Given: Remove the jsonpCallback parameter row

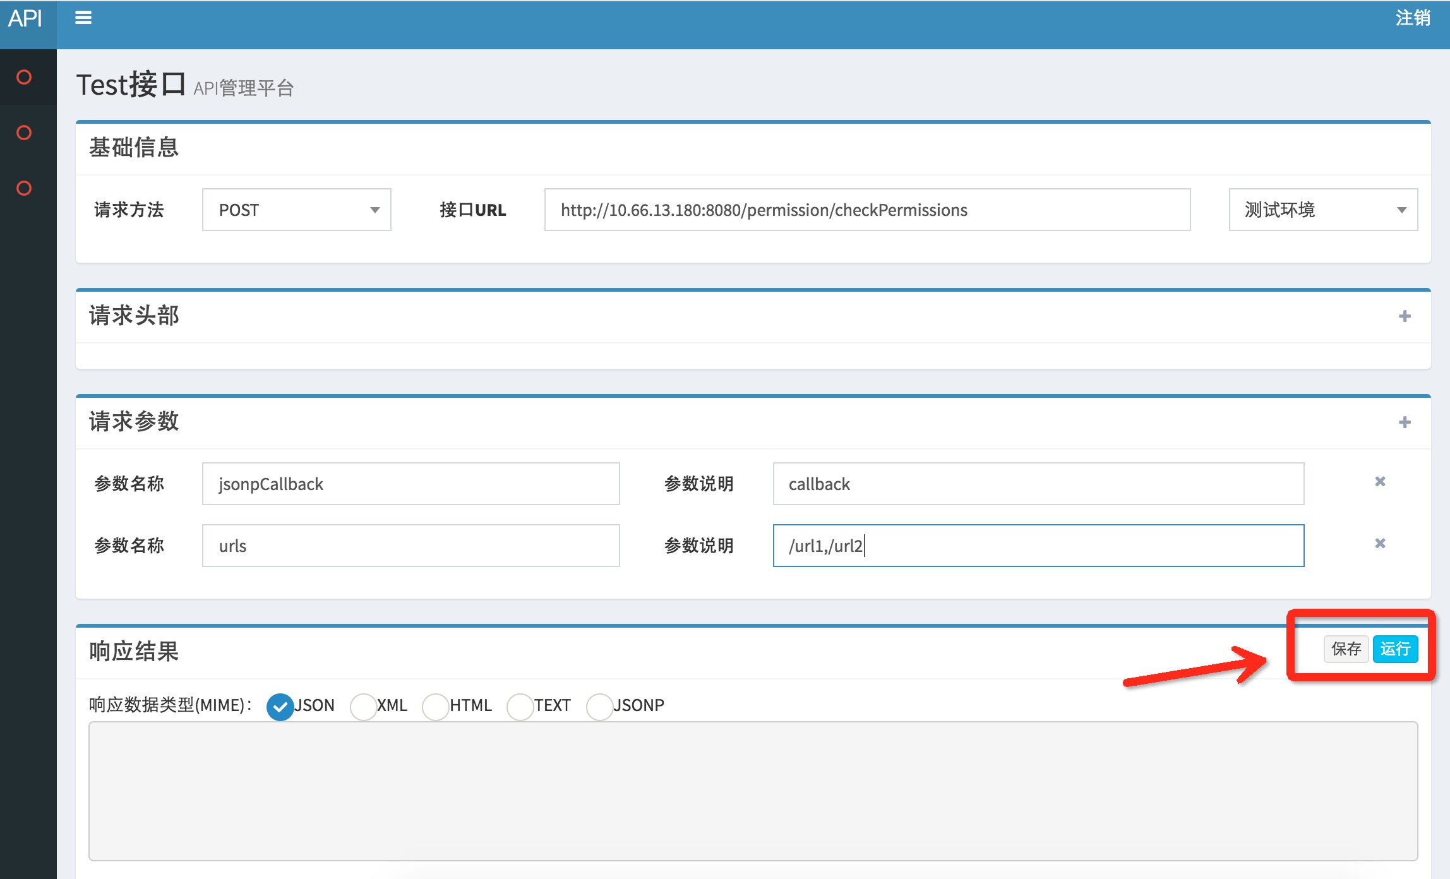Looking at the screenshot, I should click(1380, 482).
